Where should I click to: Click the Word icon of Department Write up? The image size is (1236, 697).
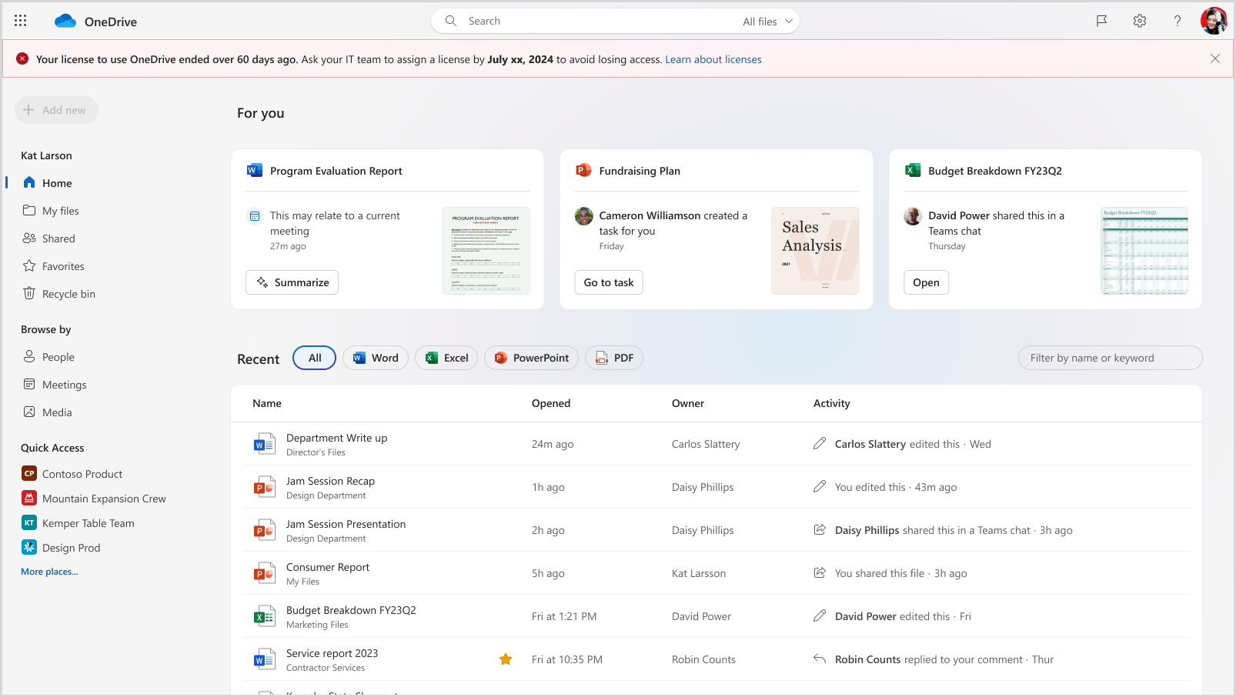(264, 444)
